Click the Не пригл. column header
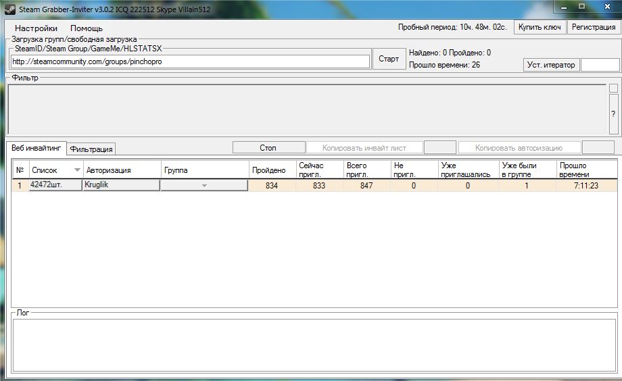622x381 pixels. (x=414, y=170)
